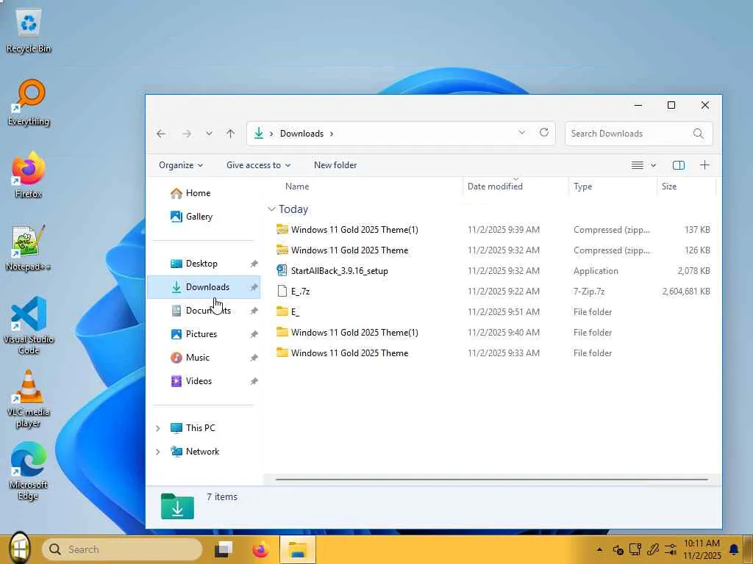Open Firefox from the taskbar
This screenshot has width=753, height=564.
pyautogui.click(x=261, y=549)
